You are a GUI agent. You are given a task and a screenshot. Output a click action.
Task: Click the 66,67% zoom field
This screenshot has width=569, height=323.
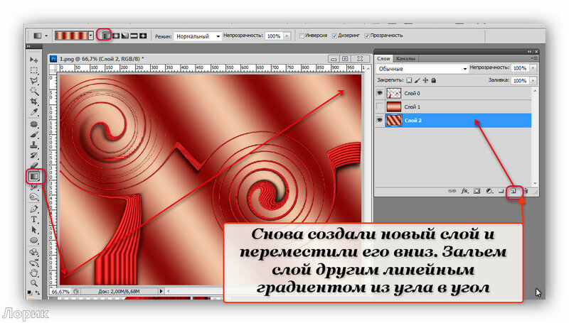click(x=60, y=291)
